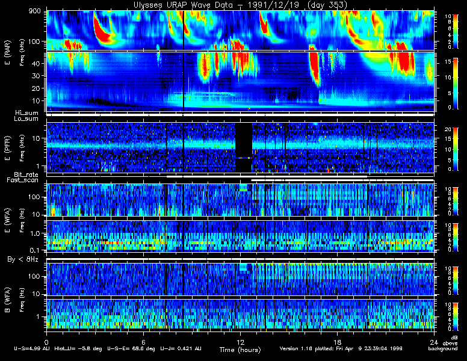Screen dimensions: 467x361
Task: Click the 'Bit_rate' row label
Action: pos(26,174)
